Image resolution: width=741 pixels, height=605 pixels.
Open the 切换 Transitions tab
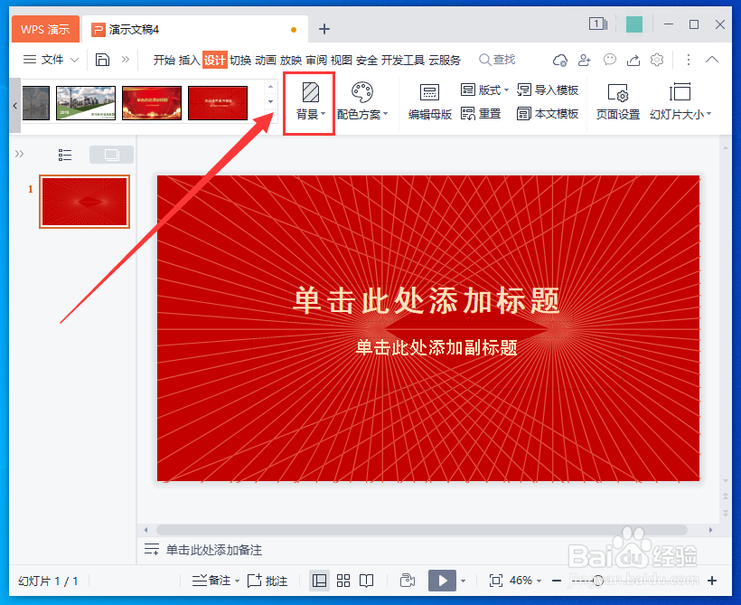point(240,60)
